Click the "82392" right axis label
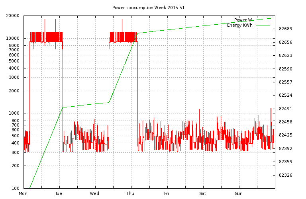Viewport: 306px width, 199px height. click(286, 148)
